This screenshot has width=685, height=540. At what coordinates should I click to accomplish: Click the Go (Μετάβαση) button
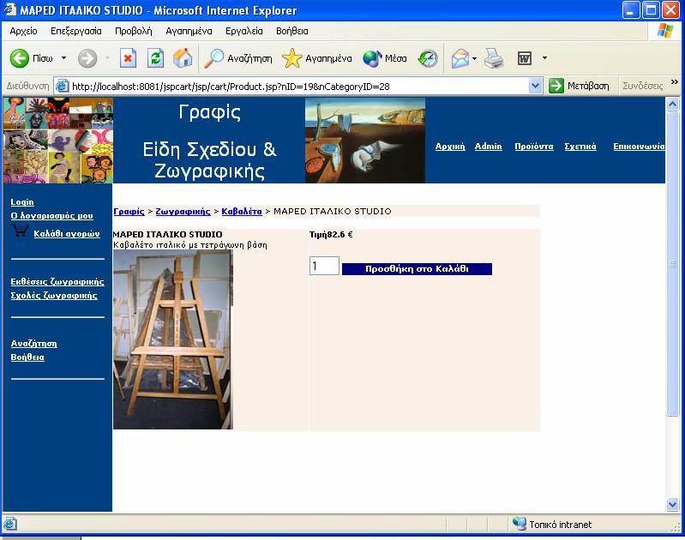[x=579, y=86]
